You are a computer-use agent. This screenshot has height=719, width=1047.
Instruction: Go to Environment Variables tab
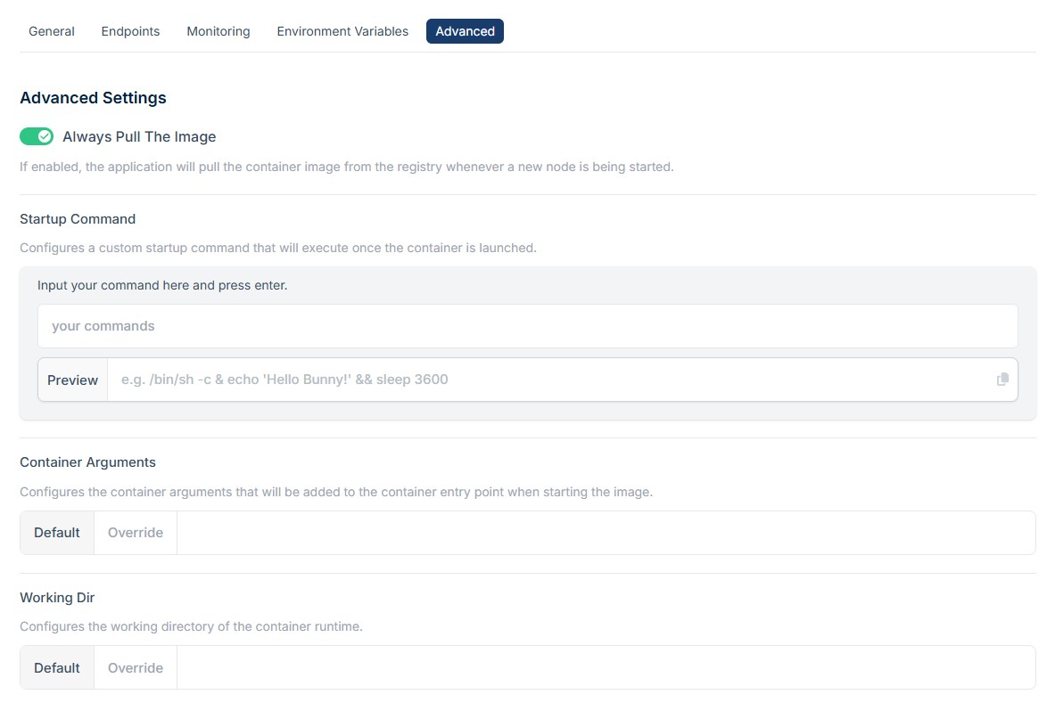pyautogui.click(x=342, y=31)
